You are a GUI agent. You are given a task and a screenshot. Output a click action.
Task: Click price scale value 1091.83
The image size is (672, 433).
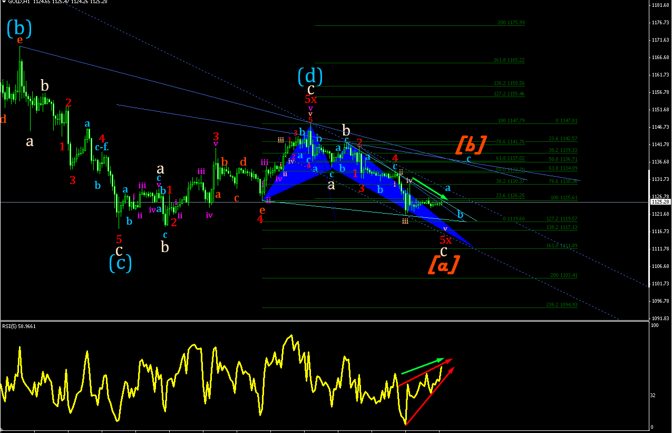coord(660,319)
